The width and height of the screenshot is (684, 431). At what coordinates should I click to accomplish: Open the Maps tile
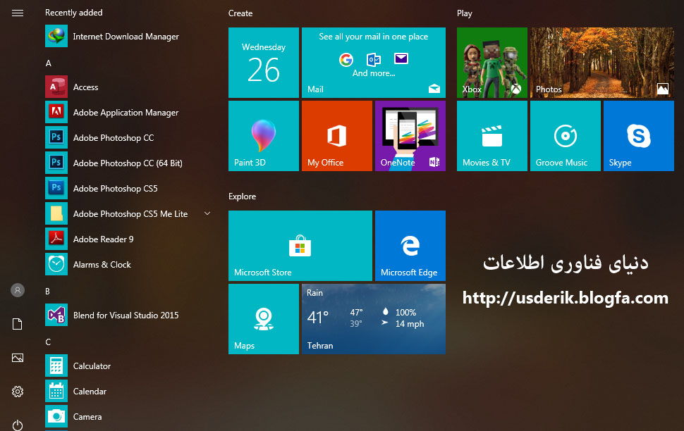click(264, 318)
